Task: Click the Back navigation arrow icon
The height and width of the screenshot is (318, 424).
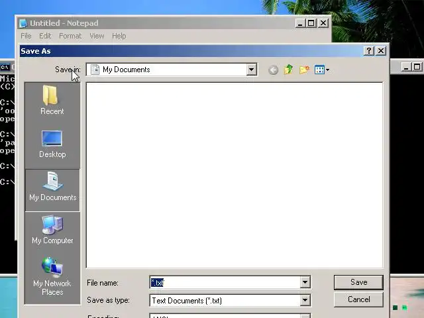Action: coord(273,70)
